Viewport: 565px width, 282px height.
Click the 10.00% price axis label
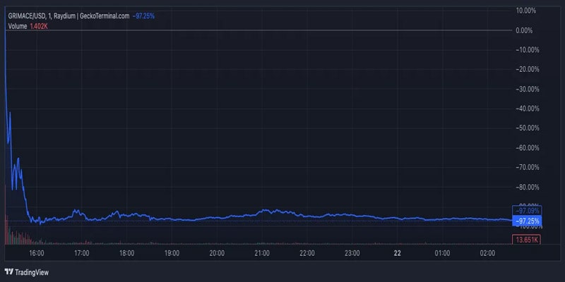(525, 11)
